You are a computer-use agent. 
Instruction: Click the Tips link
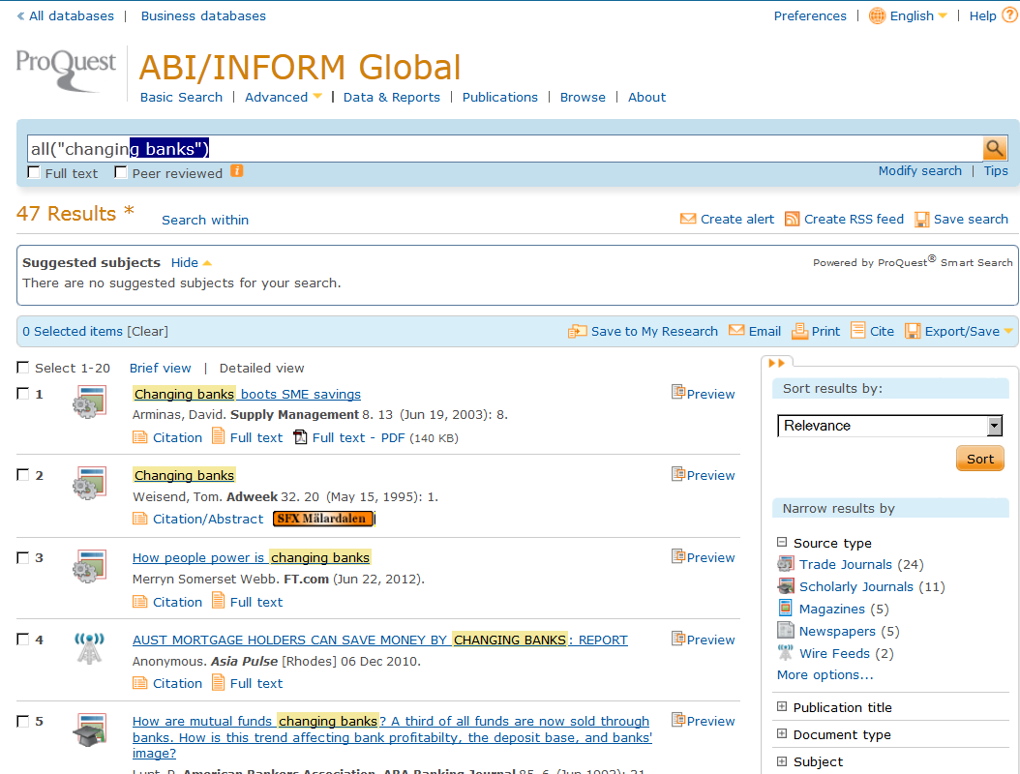[995, 170]
